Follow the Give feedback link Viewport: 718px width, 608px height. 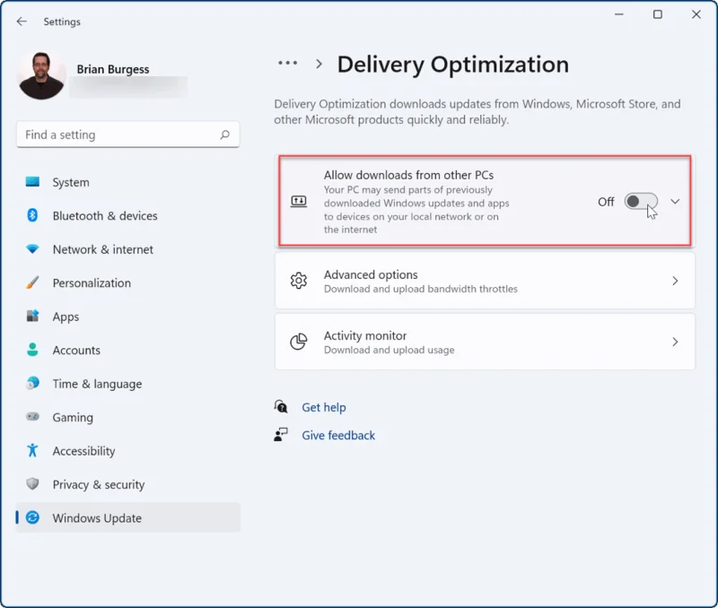pos(338,435)
